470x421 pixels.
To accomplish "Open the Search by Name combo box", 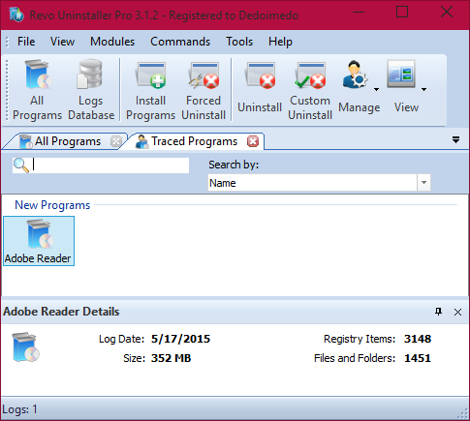I will tap(319, 183).
